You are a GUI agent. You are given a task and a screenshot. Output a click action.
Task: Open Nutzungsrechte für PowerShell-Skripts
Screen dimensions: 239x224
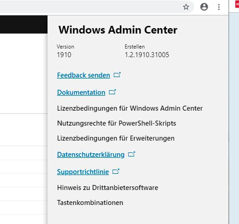[x=116, y=123]
